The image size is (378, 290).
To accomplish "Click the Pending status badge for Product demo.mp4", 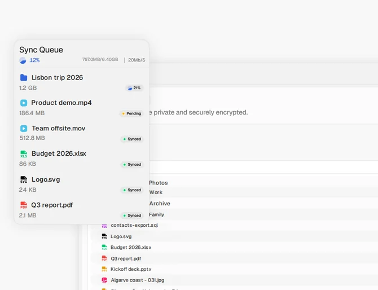I will point(131,113).
